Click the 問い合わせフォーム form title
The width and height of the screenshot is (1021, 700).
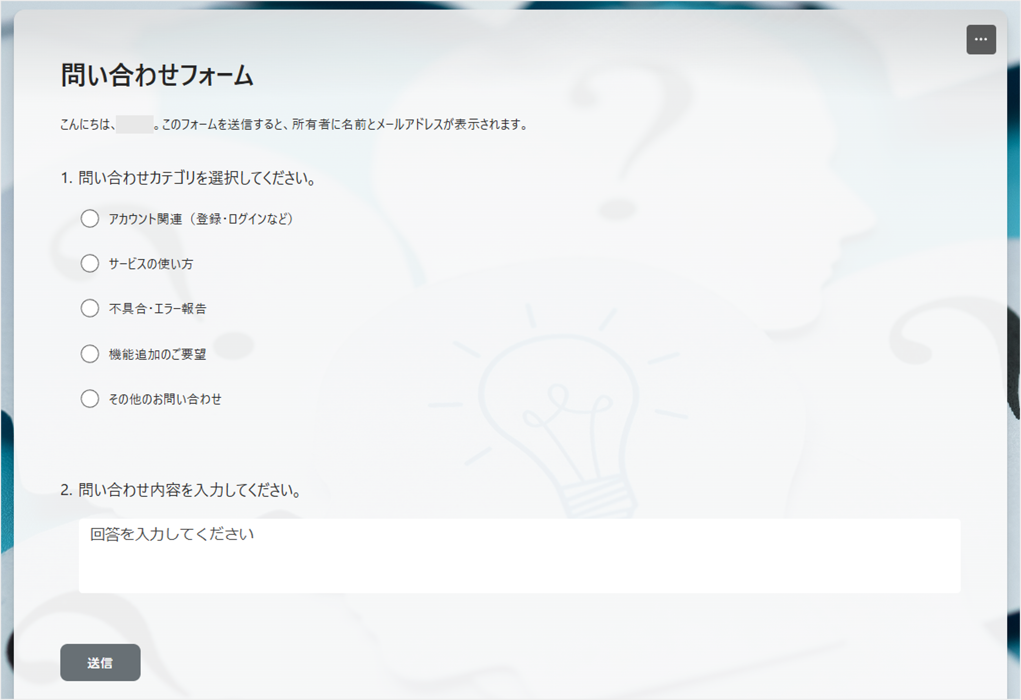(157, 75)
